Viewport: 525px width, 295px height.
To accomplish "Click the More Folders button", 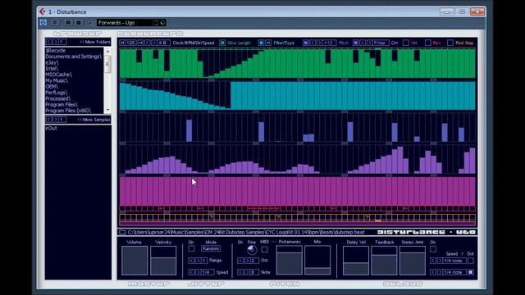I will tap(95, 42).
